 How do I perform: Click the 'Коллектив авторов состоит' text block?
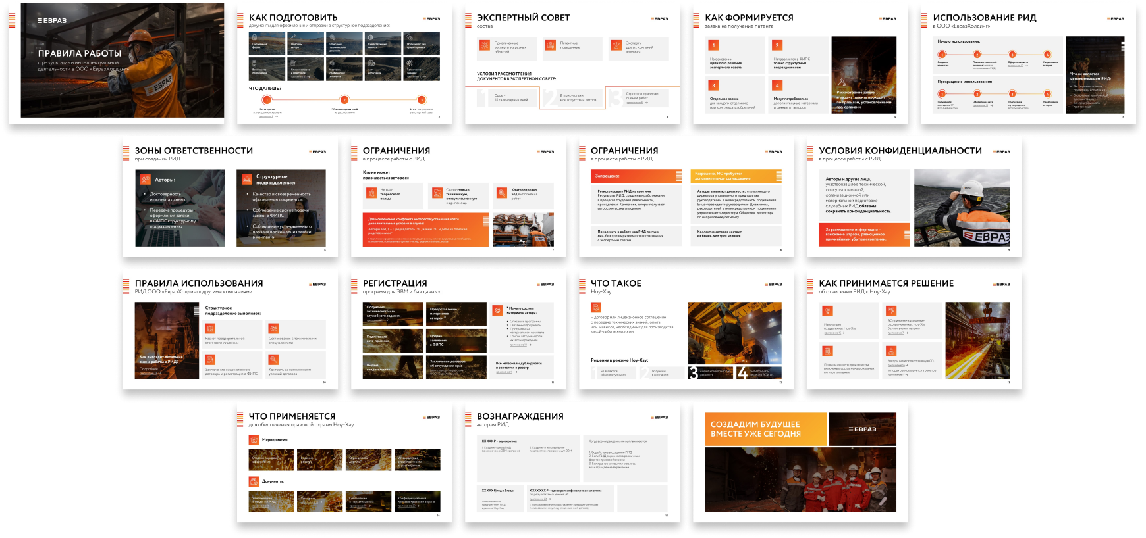(x=736, y=236)
